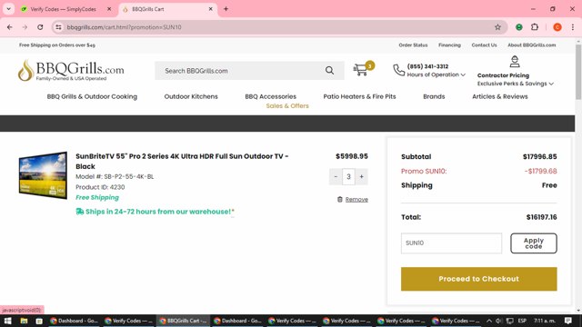Increase quantity with plus button
The image size is (582, 327).
tap(362, 177)
